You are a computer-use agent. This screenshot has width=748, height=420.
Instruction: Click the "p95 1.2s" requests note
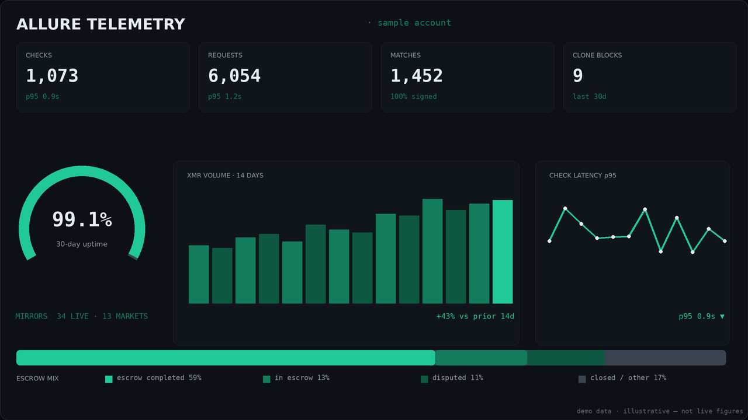[224, 96]
